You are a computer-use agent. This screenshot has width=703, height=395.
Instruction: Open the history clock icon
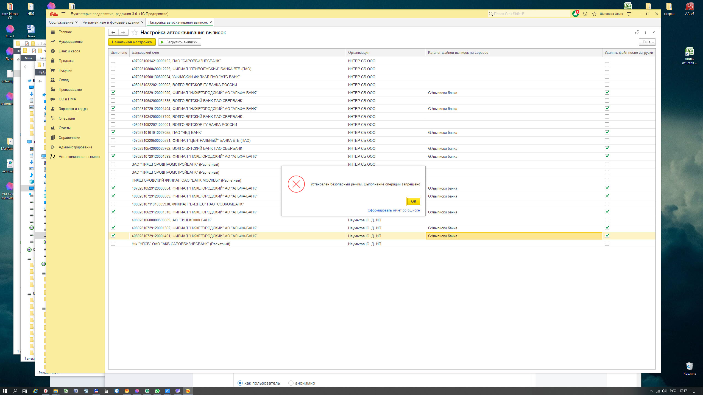click(x=585, y=14)
